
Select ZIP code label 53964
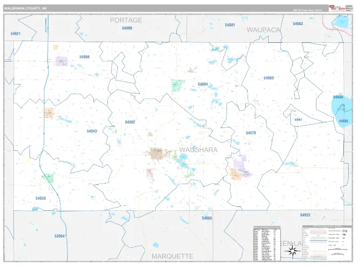coord(60,236)
